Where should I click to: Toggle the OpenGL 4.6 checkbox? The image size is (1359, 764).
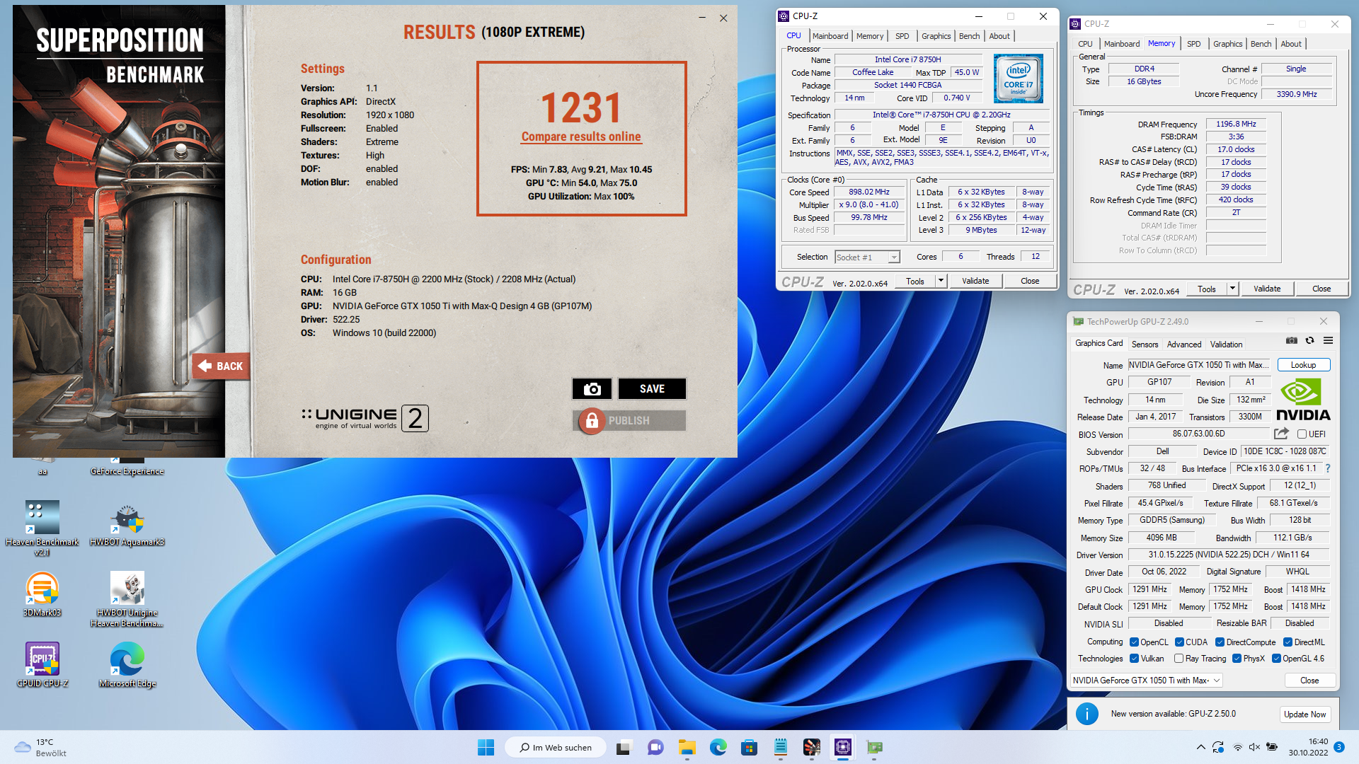1276,659
